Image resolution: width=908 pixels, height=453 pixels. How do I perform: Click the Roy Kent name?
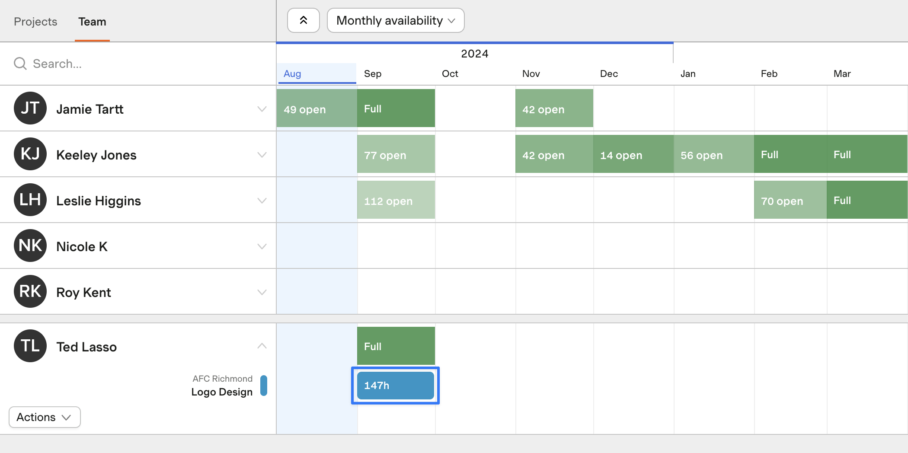[83, 292]
